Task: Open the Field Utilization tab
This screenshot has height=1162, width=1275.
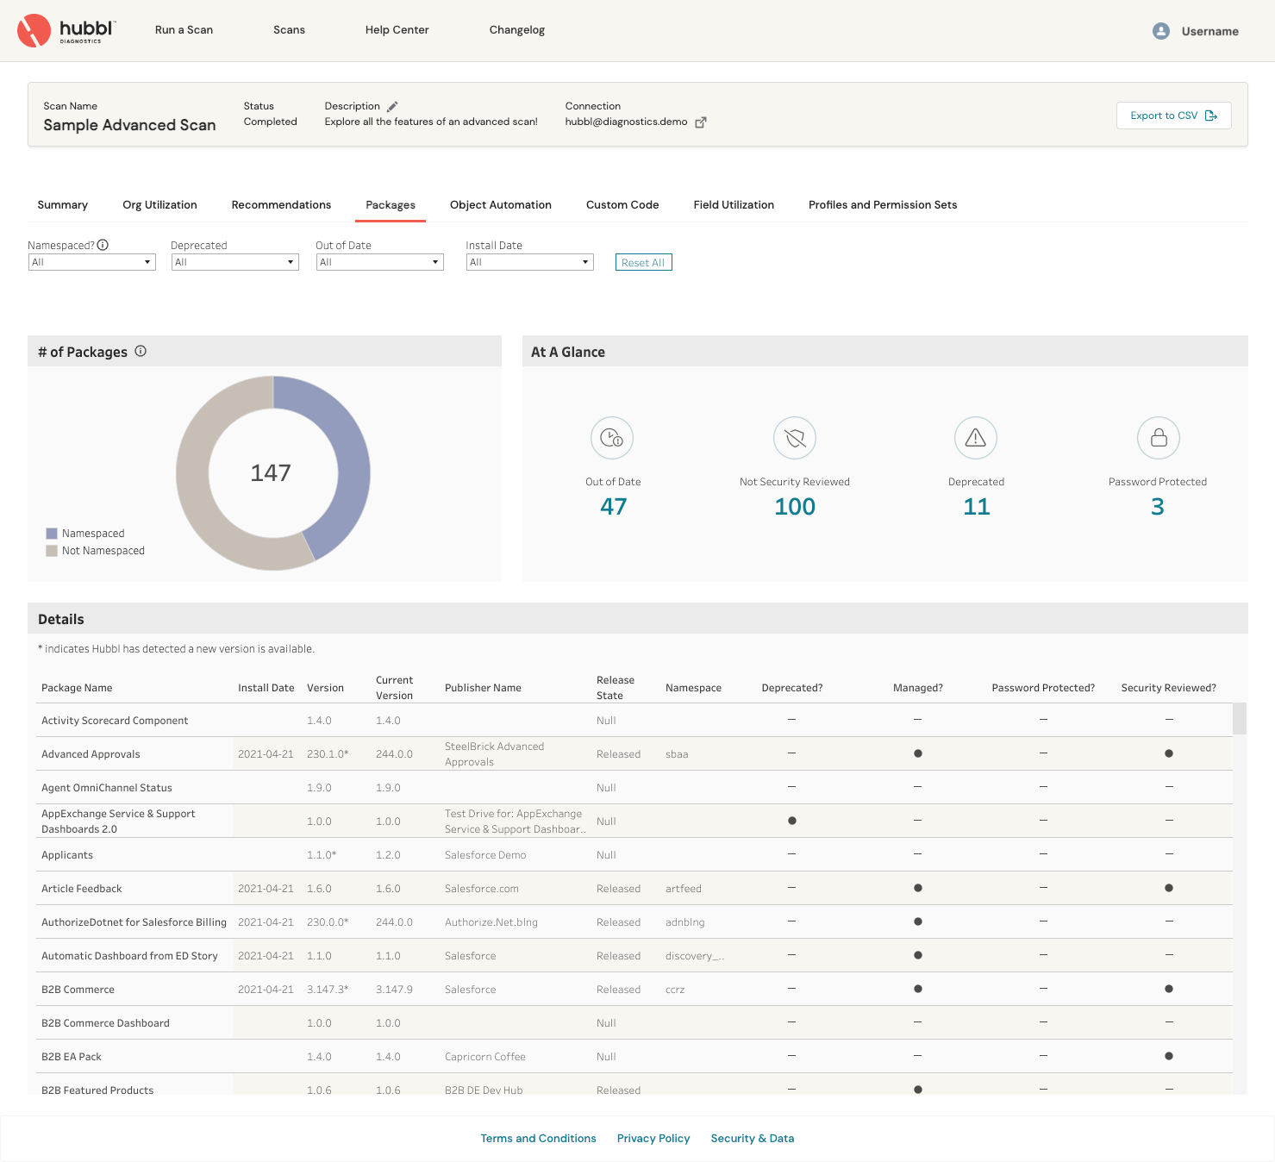Action: [x=733, y=205]
